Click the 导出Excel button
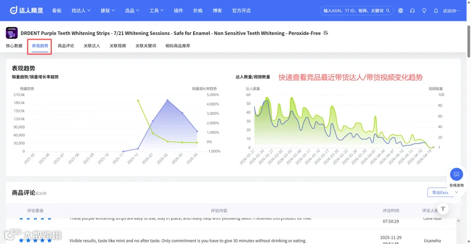 coord(440,192)
